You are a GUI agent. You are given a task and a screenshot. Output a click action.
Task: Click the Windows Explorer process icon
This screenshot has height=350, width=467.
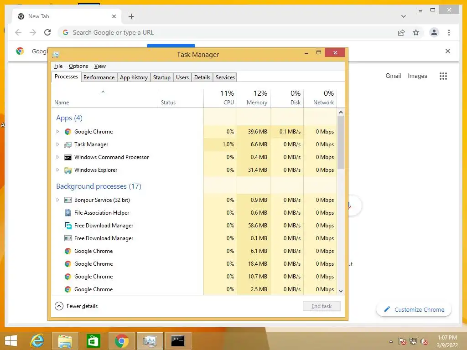tap(68, 170)
